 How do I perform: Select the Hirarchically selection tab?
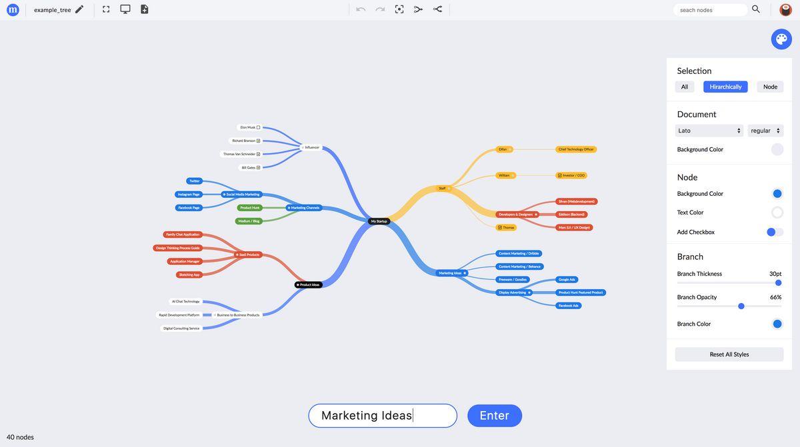coord(725,87)
